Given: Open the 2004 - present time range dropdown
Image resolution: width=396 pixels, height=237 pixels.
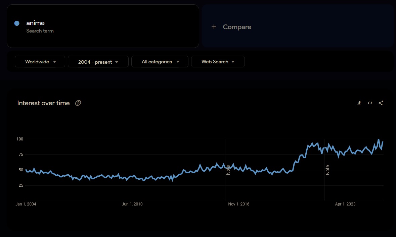Looking at the screenshot, I should click(x=98, y=62).
